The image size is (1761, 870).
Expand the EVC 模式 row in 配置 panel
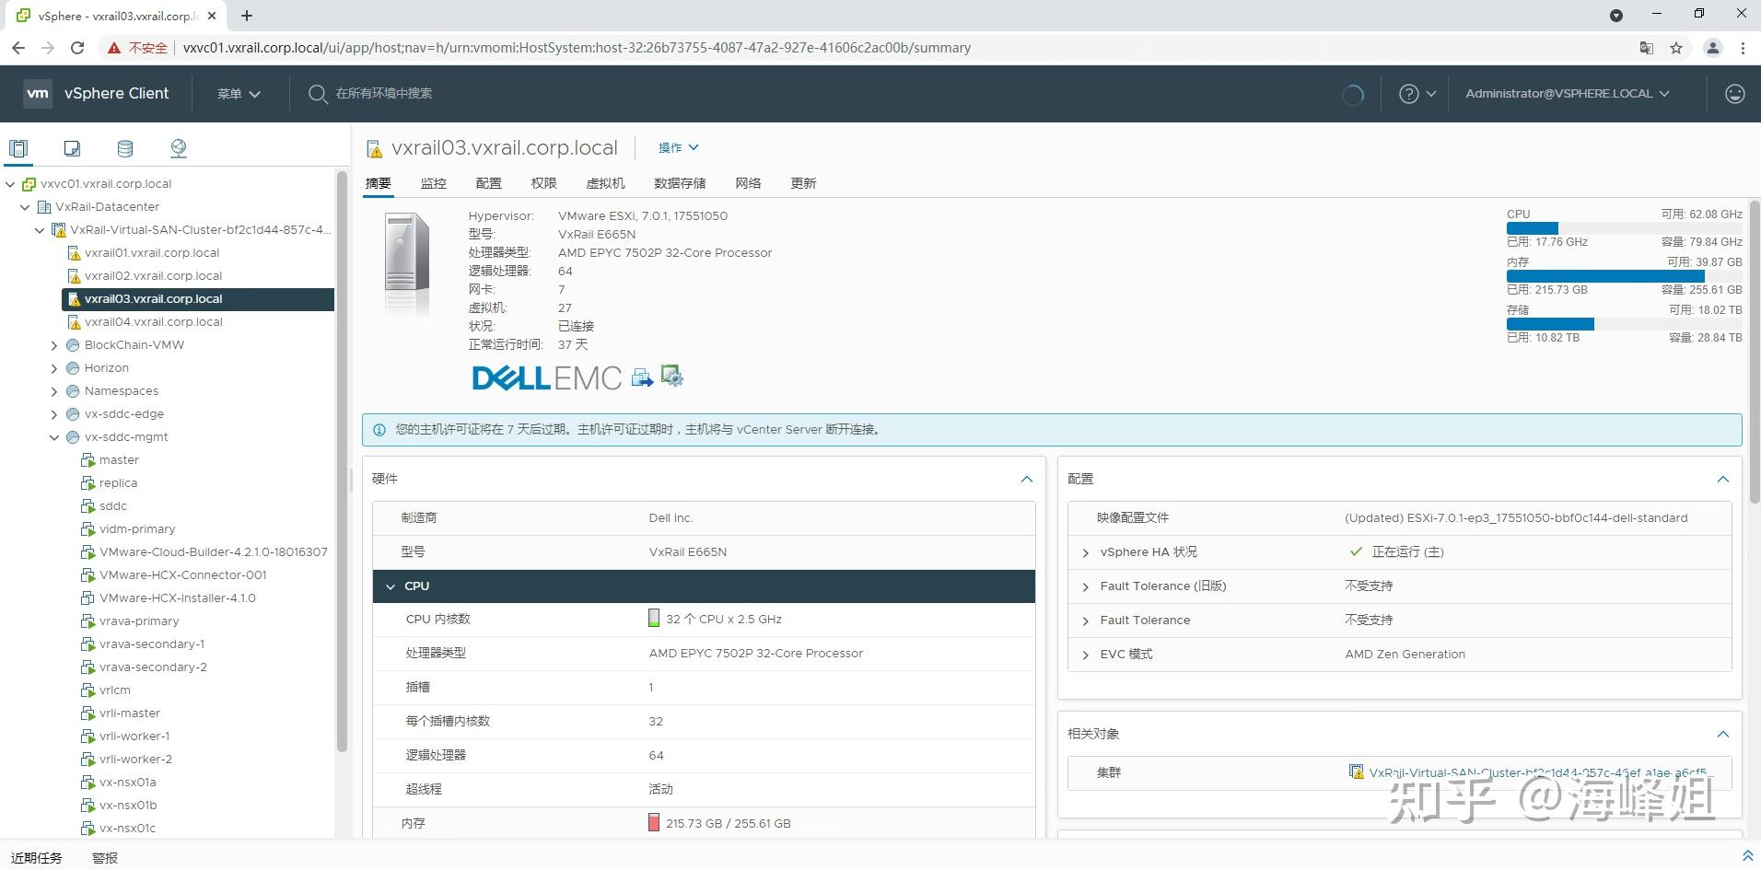tap(1085, 654)
